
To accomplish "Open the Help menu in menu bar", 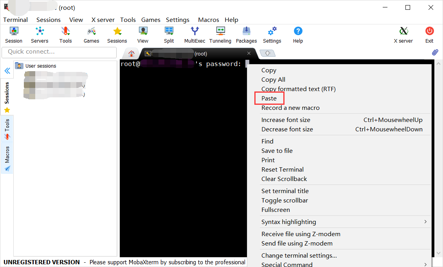I will pyautogui.click(x=231, y=20).
